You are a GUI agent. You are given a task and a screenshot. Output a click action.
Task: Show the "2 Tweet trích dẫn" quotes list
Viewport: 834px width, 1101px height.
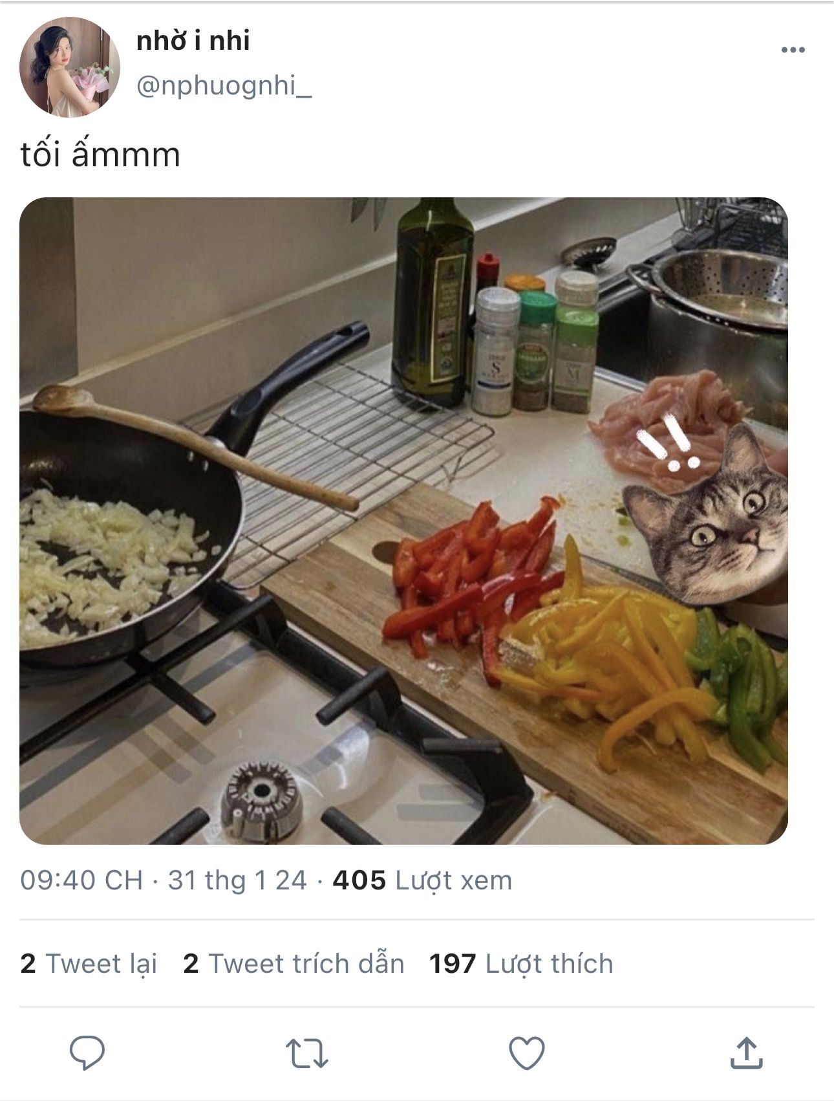coord(294,963)
